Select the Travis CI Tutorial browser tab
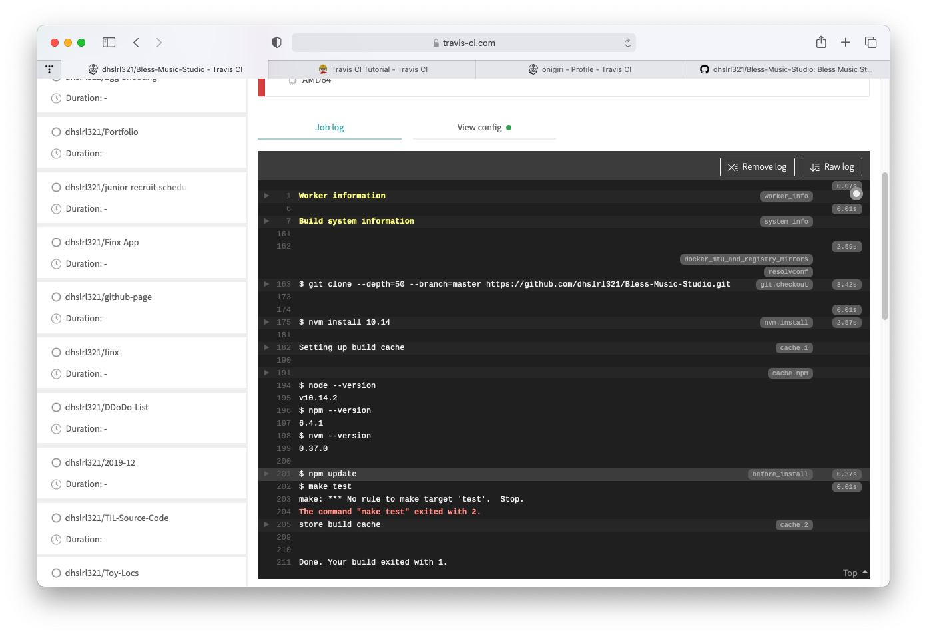Viewport: 927px width, 636px height. click(373, 69)
